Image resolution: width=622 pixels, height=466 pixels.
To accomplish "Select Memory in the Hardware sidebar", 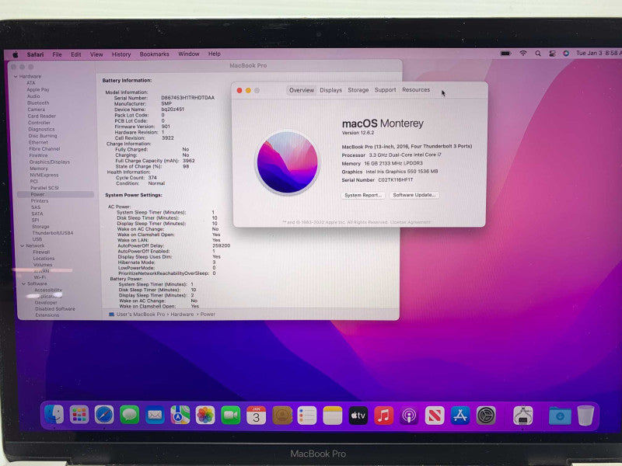I will 38,169.
